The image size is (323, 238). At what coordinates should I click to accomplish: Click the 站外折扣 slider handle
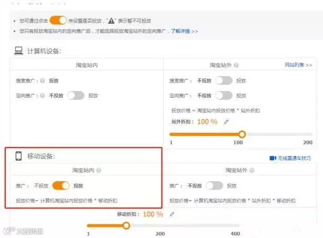[x=242, y=134]
